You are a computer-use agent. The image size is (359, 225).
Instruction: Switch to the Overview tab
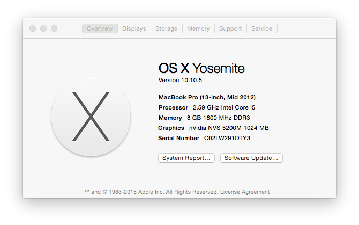[x=100, y=28]
